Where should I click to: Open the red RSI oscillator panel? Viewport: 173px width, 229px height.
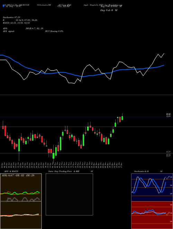tap(152, 215)
